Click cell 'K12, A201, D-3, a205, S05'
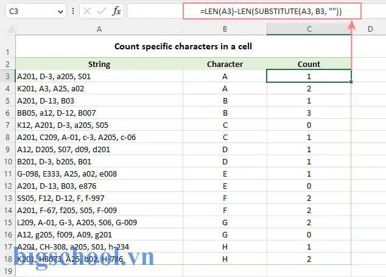386x277 pixels. [99, 125]
